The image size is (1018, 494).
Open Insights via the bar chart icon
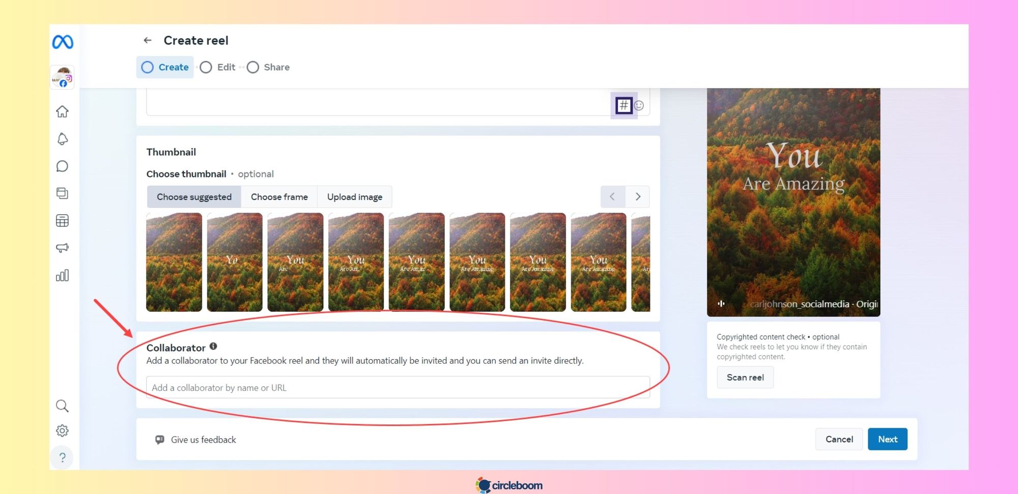pos(62,275)
